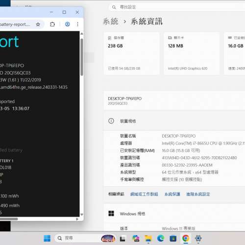Switch to Chrome on the taskbar
This screenshot has width=245, height=245.
[x=186, y=239]
